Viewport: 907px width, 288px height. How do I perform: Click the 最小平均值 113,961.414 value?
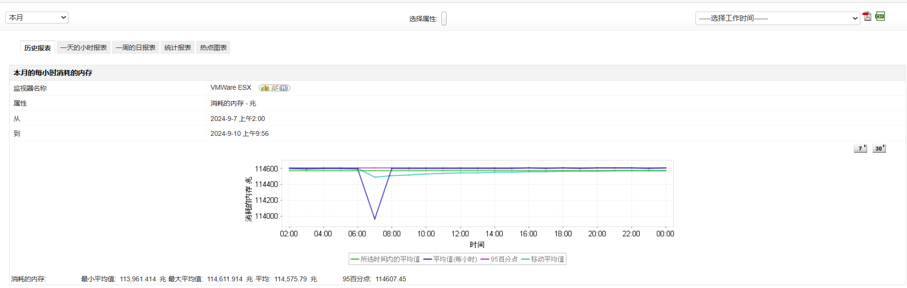pos(138,279)
